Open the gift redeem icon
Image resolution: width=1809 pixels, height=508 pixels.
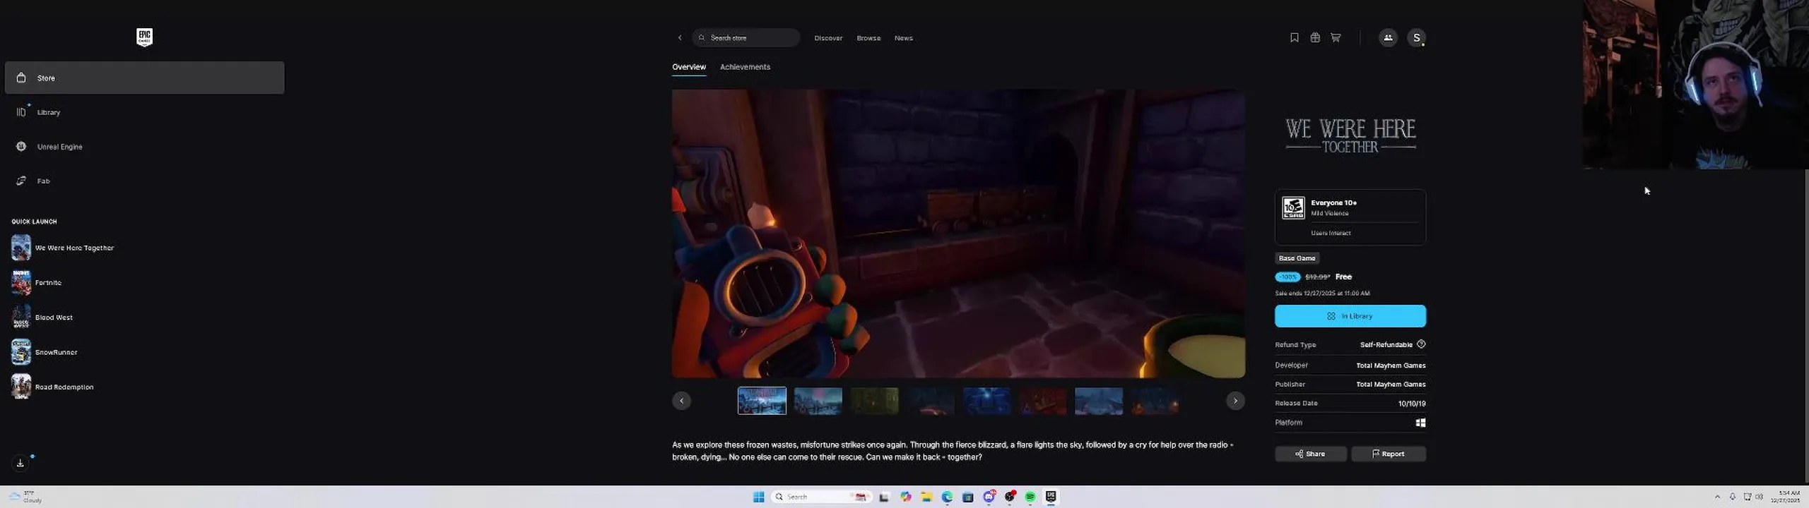1314,37
